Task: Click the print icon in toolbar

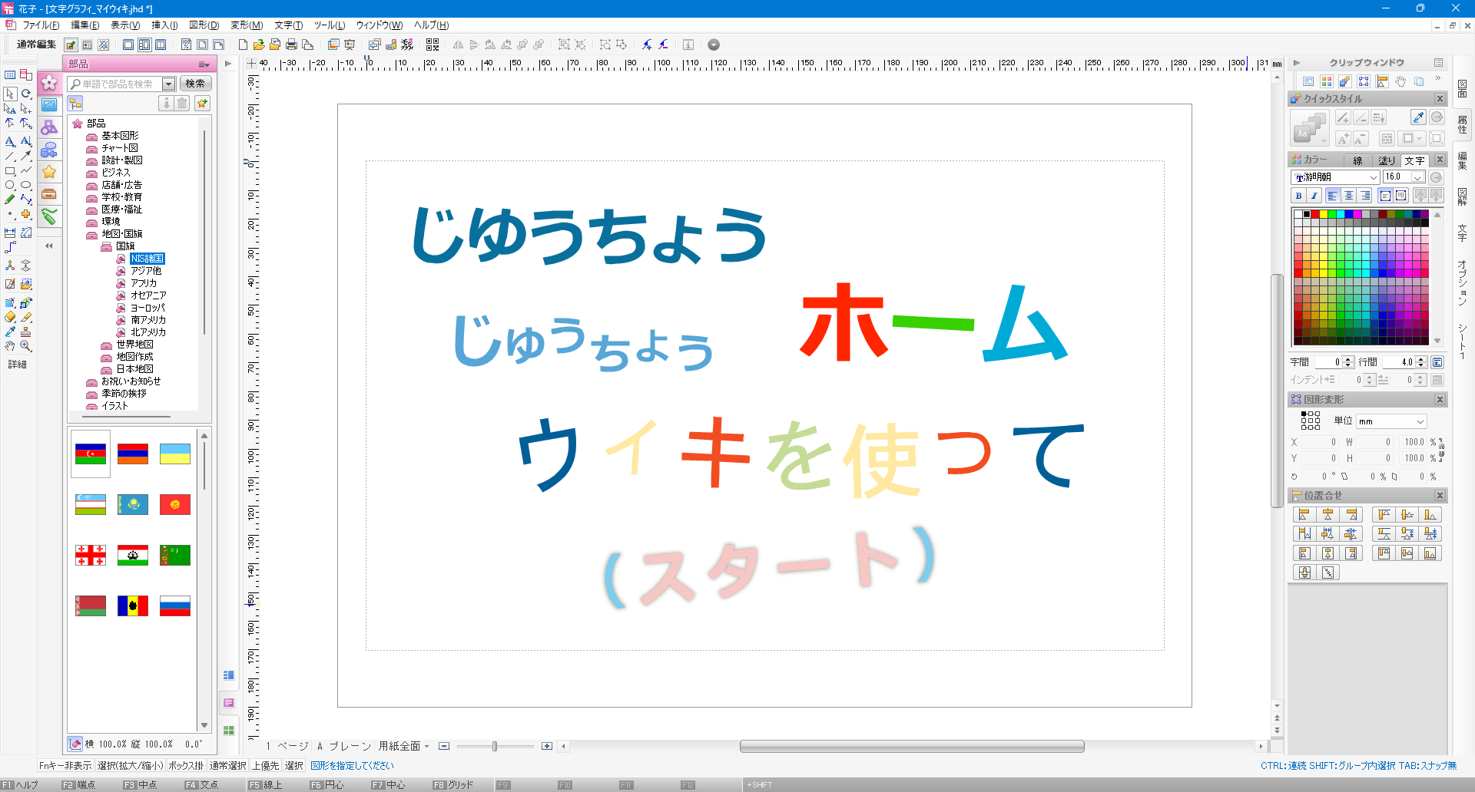Action: pyautogui.click(x=291, y=45)
